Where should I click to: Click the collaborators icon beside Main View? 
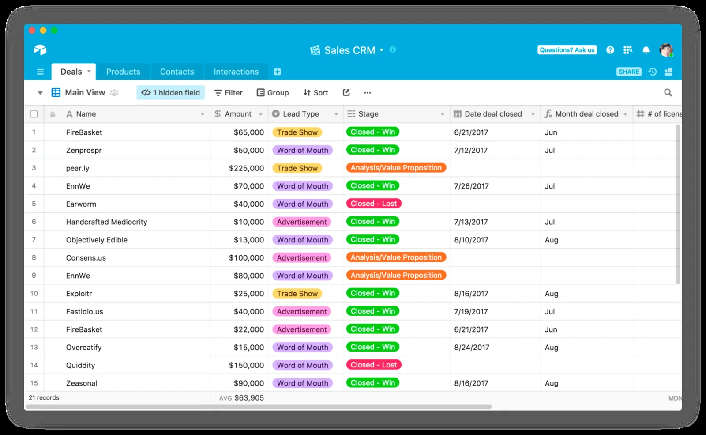114,92
